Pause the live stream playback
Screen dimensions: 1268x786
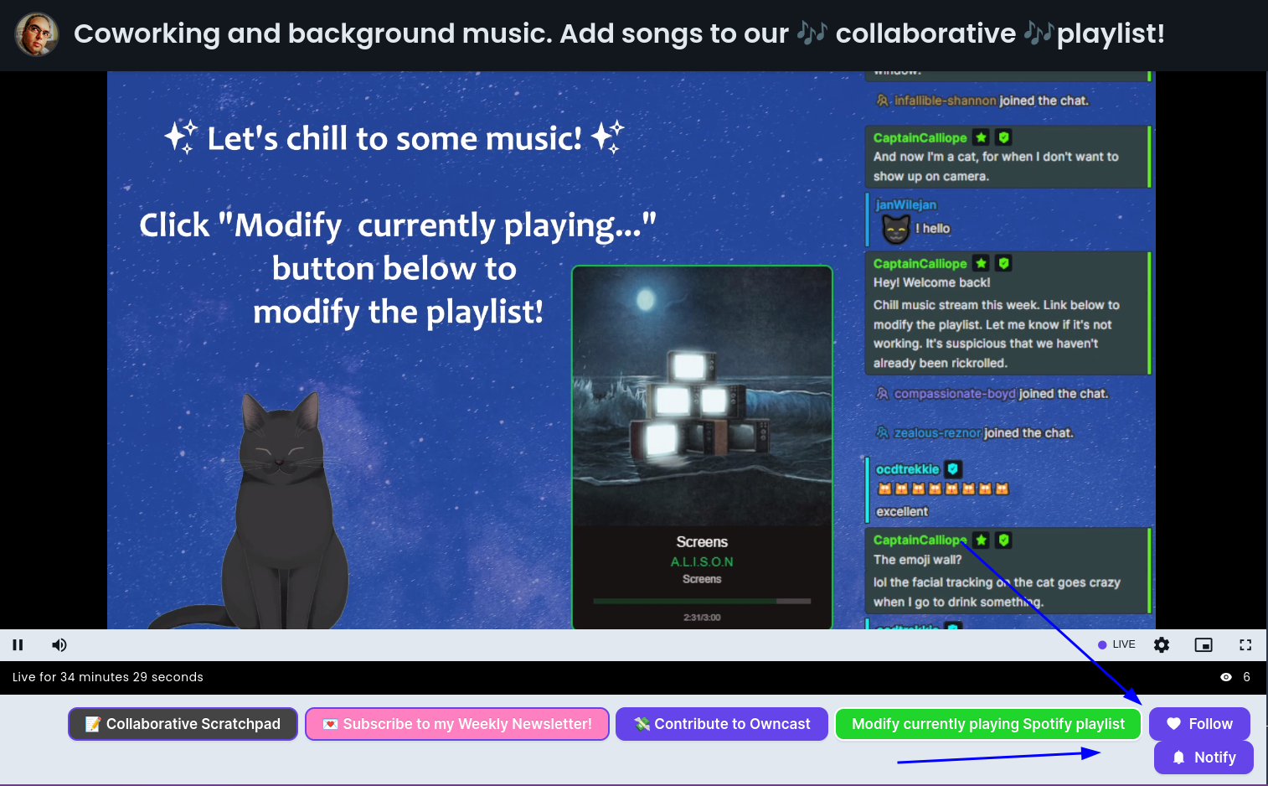pos(18,644)
